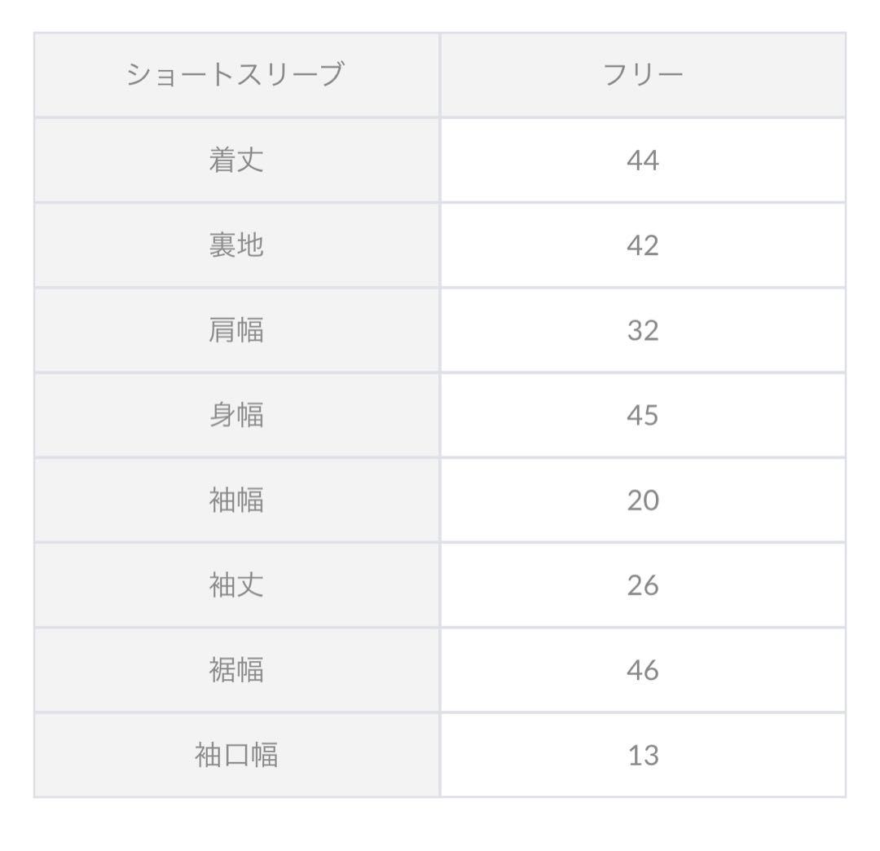The width and height of the screenshot is (880, 851).
Task: Click the 肩幅 value 32
Action: tap(643, 331)
